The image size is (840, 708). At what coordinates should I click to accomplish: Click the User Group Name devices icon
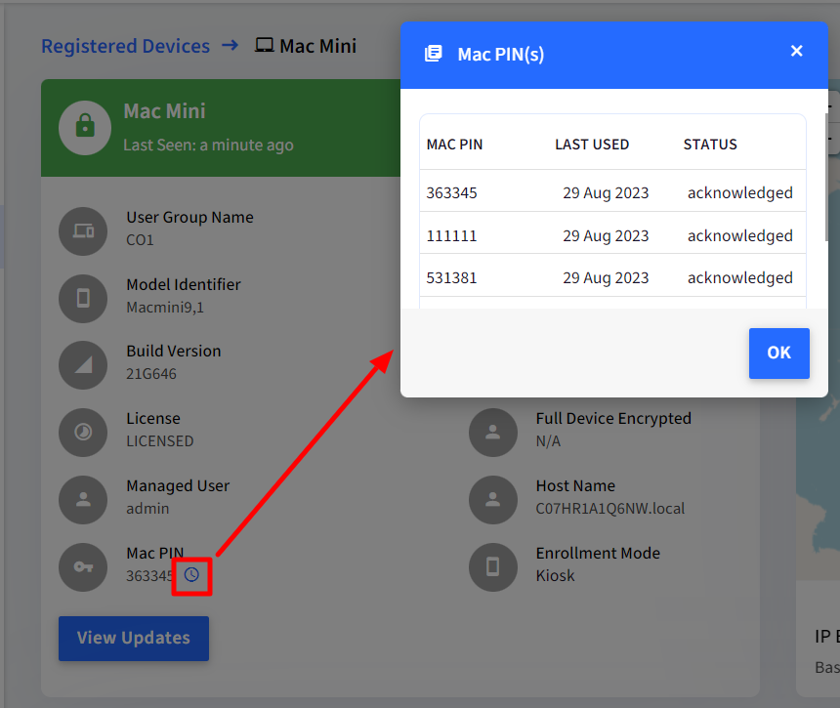point(83,230)
